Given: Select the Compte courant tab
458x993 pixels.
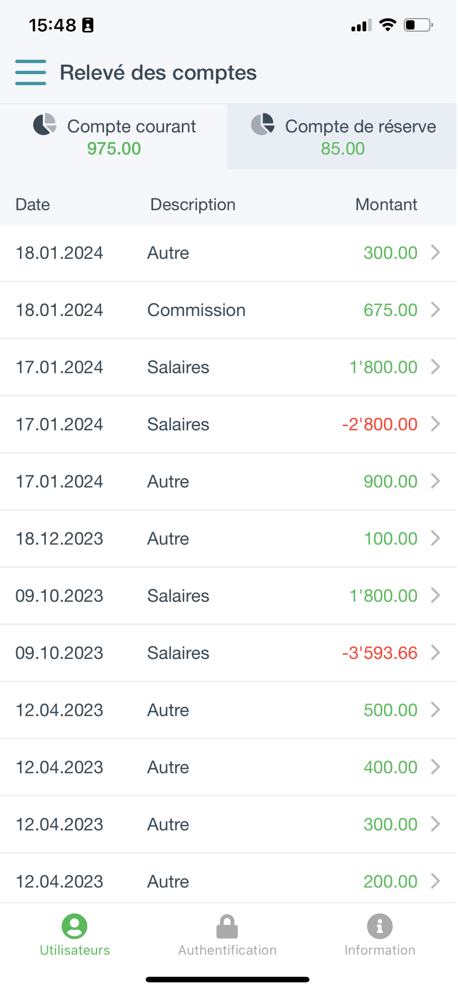Looking at the screenshot, I should [114, 137].
